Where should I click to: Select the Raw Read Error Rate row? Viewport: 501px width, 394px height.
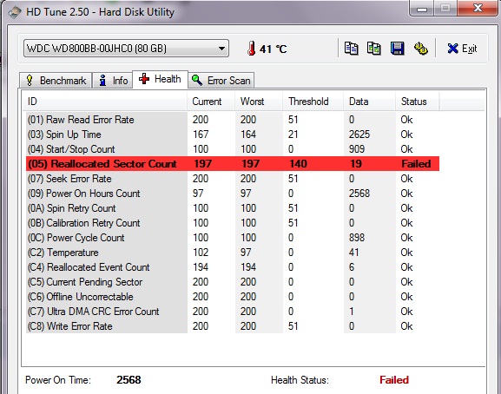click(x=233, y=120)
